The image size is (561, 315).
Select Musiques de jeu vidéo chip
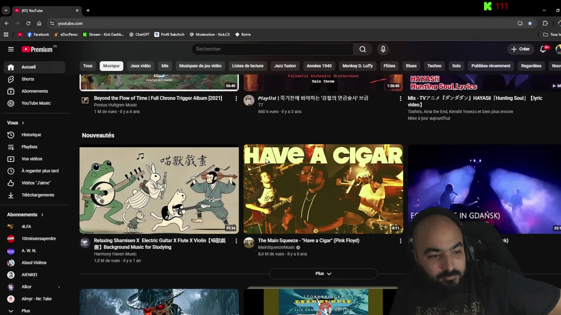click(x=200, y=66)
